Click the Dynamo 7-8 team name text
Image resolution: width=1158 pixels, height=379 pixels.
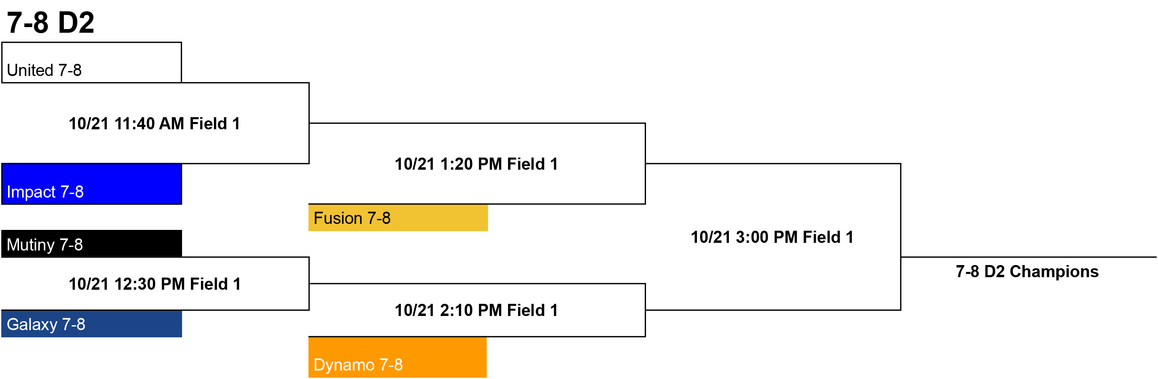(x=358, y=364)
